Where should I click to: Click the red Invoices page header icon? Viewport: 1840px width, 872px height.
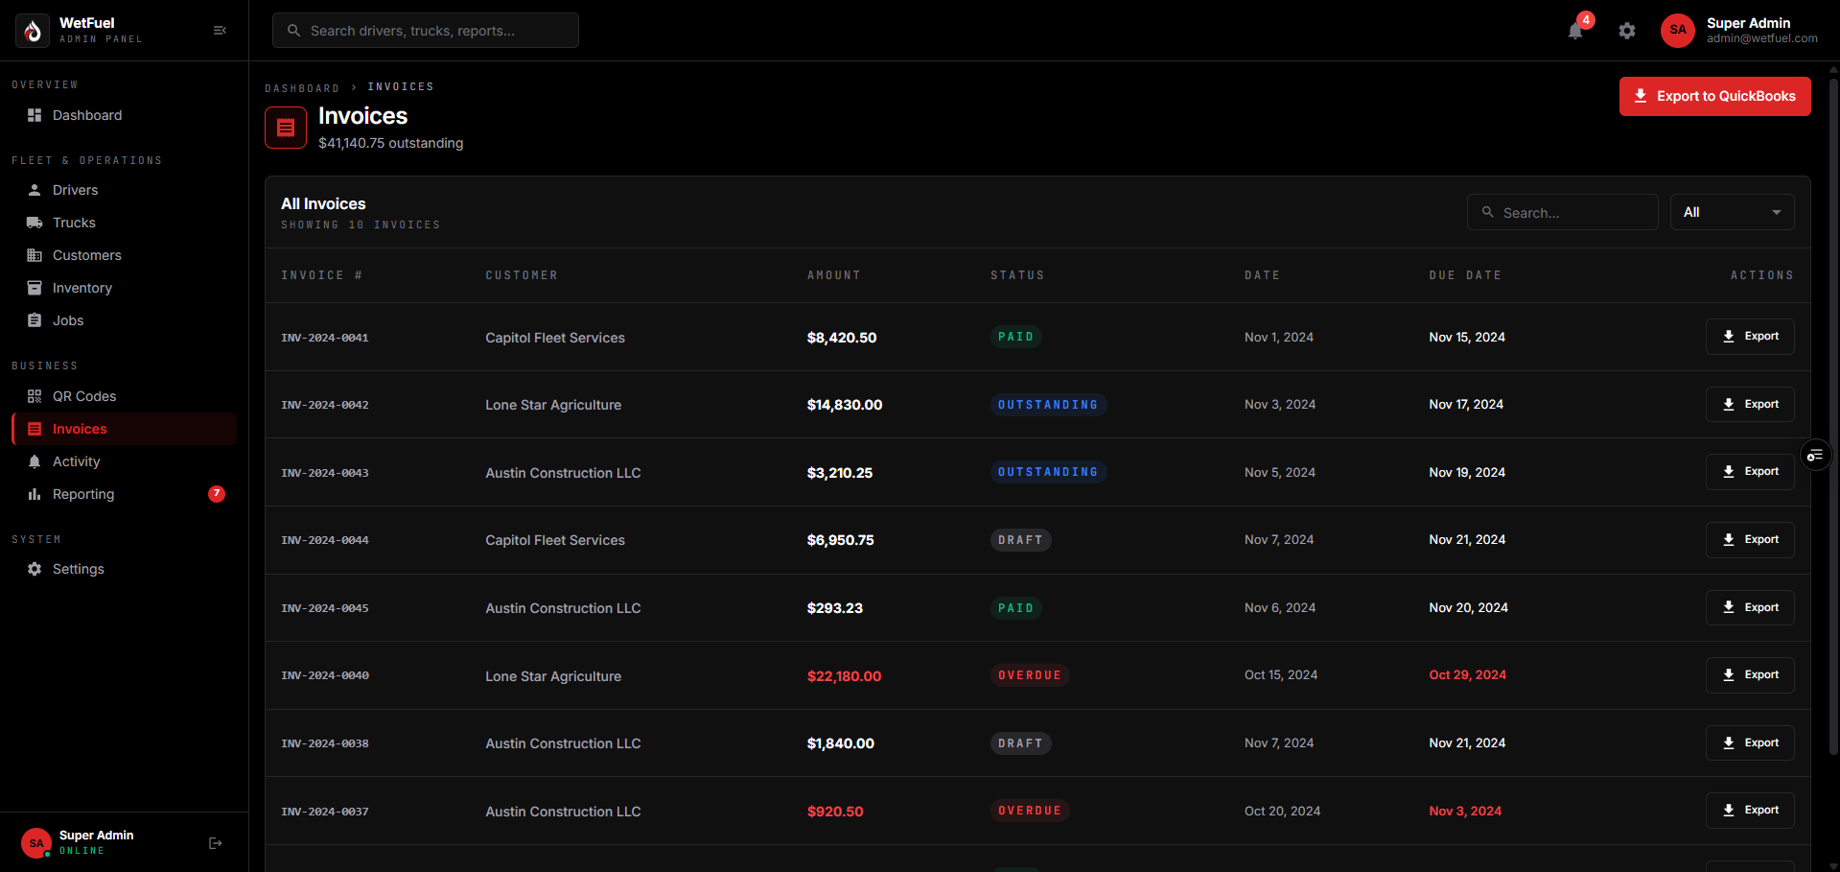[x=286, y=128]
